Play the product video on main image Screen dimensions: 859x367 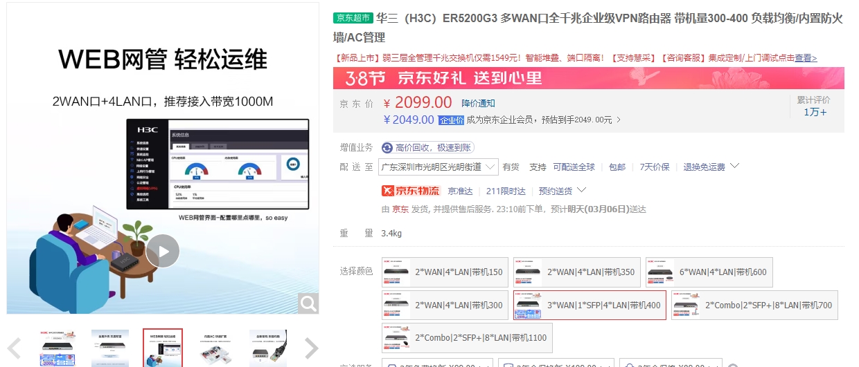coord(163,252)
